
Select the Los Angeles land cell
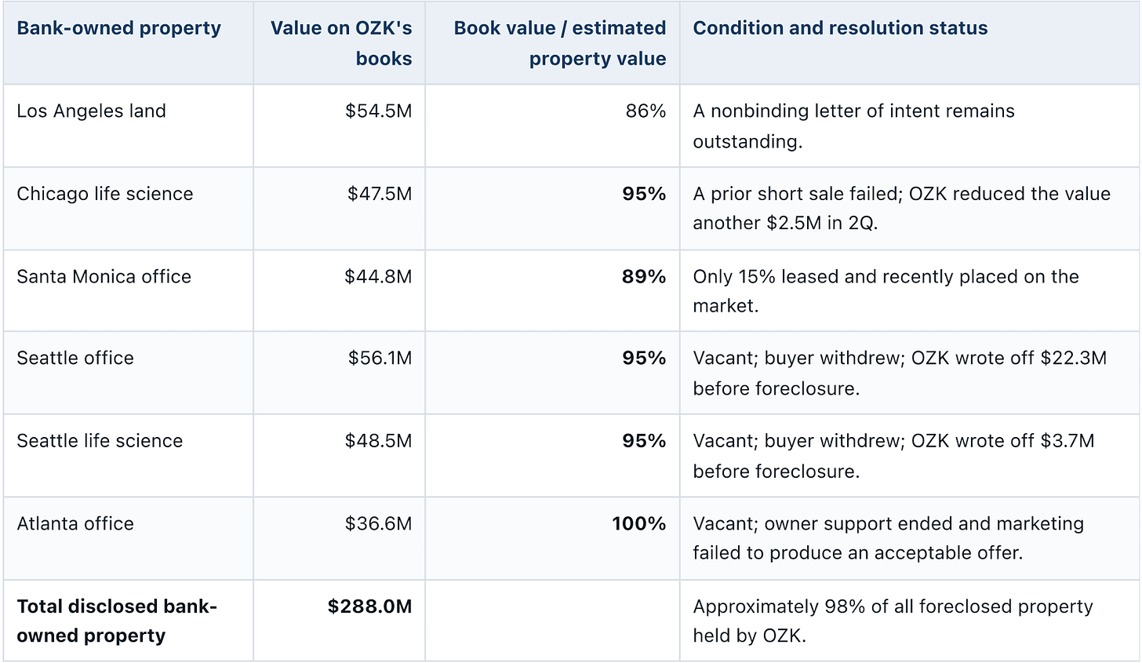[91, 111]
